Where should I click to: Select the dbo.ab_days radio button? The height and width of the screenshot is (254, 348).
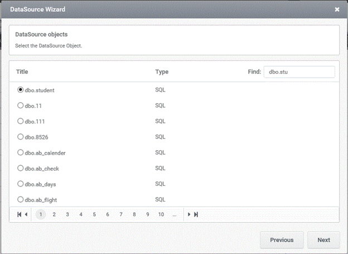point(21,184)
